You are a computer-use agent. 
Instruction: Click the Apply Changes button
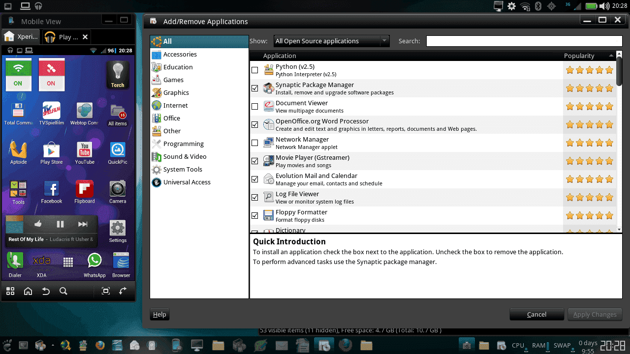pos(595,315)
